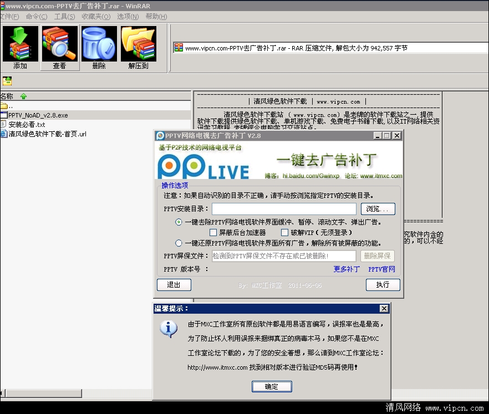
Task: Click the Delete (删除) toolbar icon
Action: 99,48
